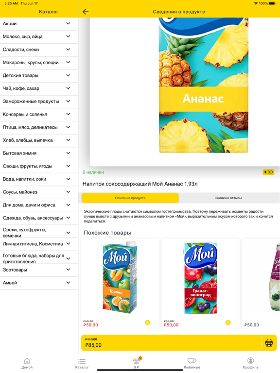Screen dimensions: 280x373
Task: Expand Для дома, дачи и офиса category
Action: (39, 205)
